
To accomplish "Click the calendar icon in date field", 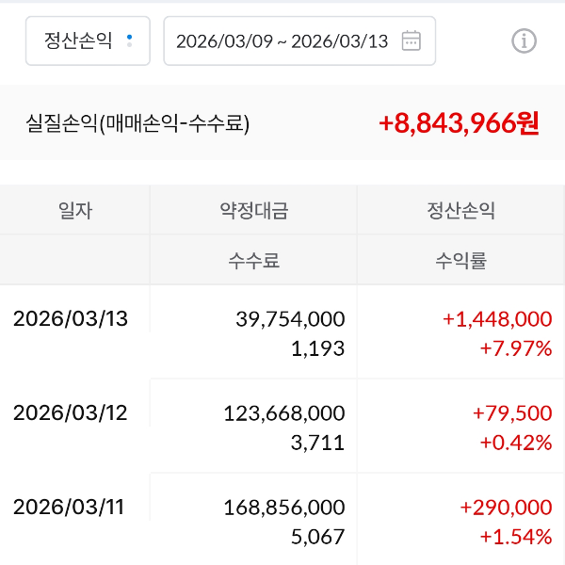I will [x=411, y=40].
